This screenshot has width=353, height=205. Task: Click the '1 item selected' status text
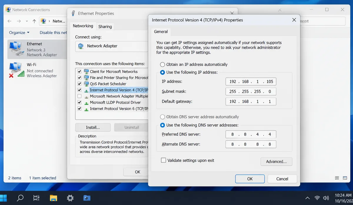pos(43,178)
